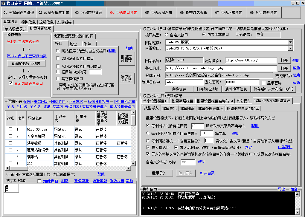Click 全反选 link
Image resolution: width=305 pixels, height=217 pixels.
(x=22, y=106)
